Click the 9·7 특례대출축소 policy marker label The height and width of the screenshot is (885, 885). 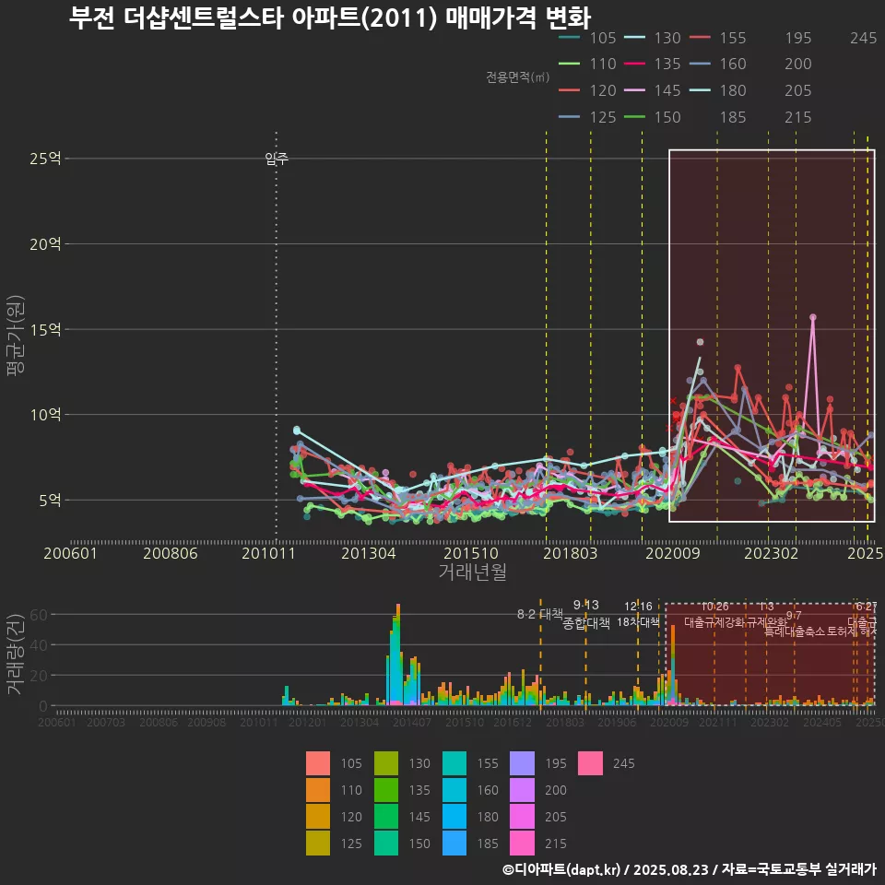pyautogui.click(x=794, y=624)
